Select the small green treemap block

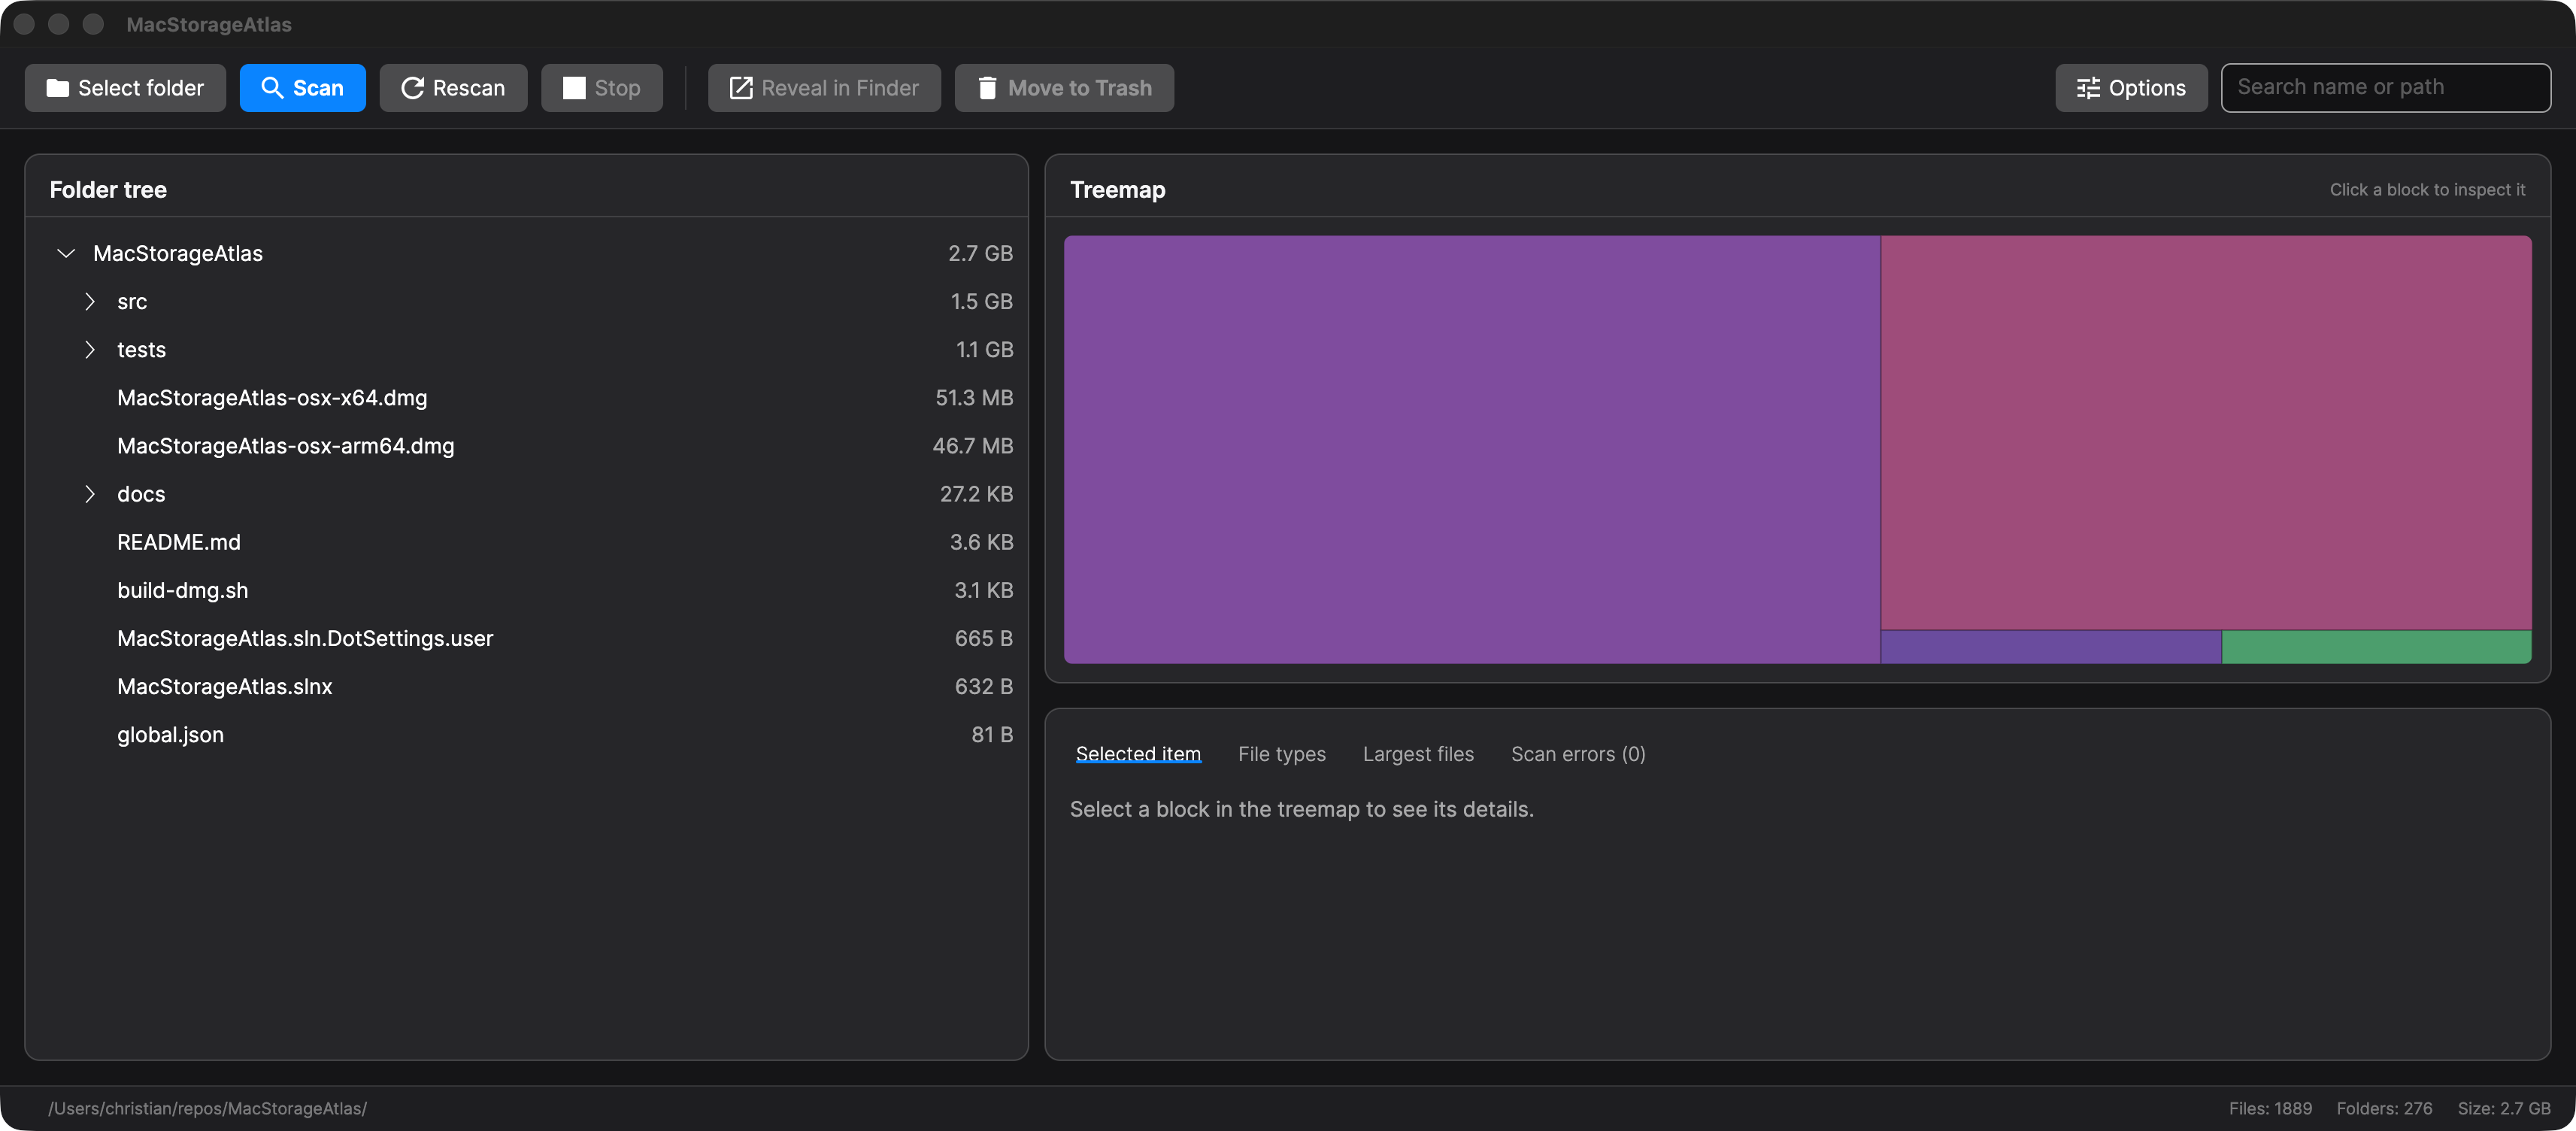[x=2376, y=647]
